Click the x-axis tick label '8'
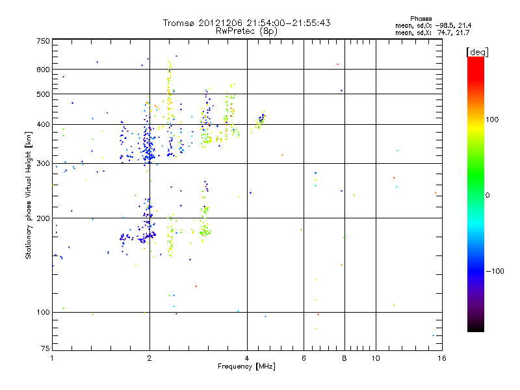Image resolution: width=520 pixels, height=390 pixels. (344, 358)
